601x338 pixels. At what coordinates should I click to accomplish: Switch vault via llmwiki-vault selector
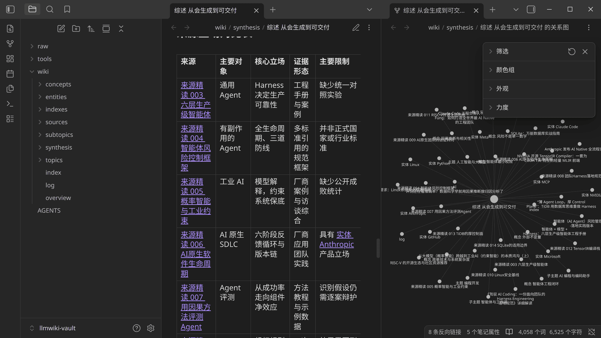(x=53, y=328)
